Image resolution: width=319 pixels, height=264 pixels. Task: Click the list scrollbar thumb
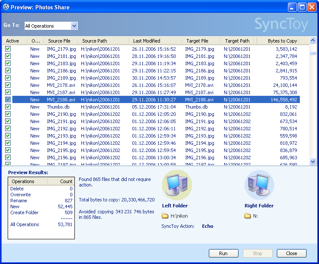(x=313, y=53)
